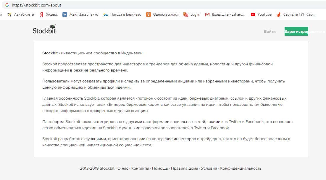Image resolution: width=326 pixels, height=180 pixels.
Task: Open the Конфиденциальность footer link
Action: [241, 168]
